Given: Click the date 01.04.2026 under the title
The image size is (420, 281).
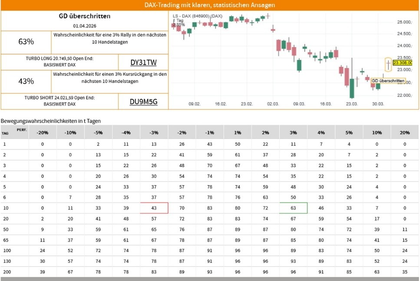Looking at the screenshot, I should (x=84, y=26).
